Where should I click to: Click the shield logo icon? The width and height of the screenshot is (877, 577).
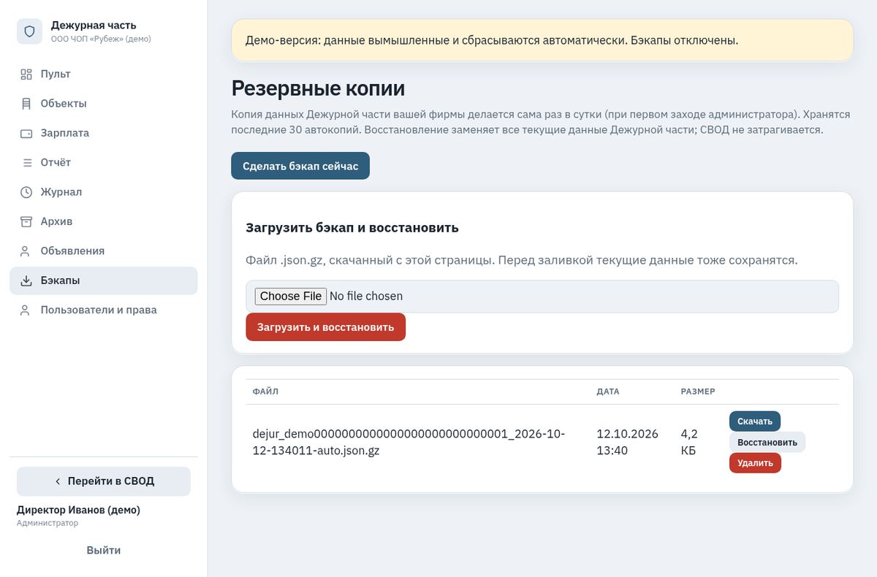pos(29,31)
